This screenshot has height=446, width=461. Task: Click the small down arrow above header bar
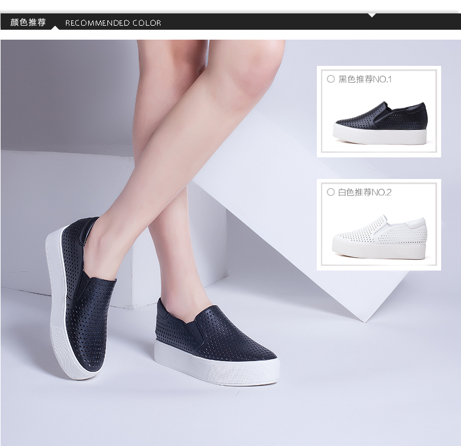[x=372, y=15]
